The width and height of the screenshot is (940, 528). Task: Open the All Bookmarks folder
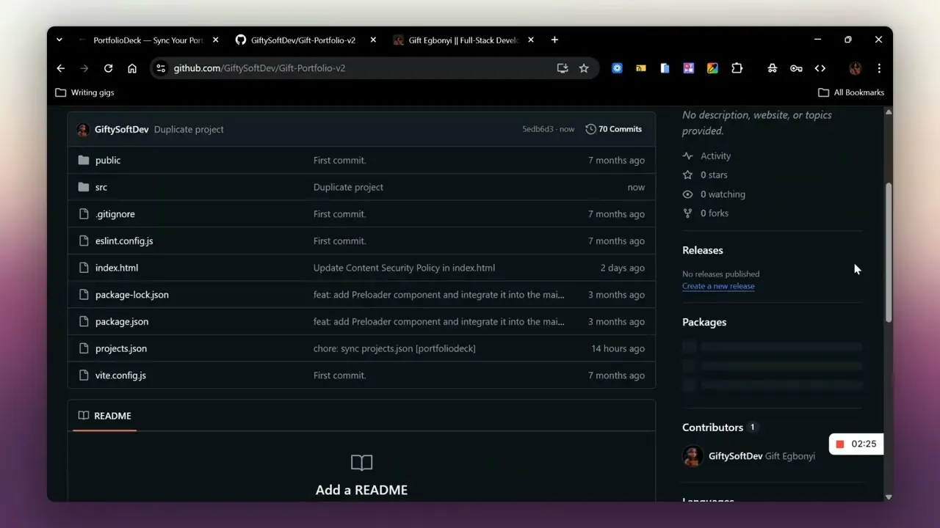(x=851, y=92)
